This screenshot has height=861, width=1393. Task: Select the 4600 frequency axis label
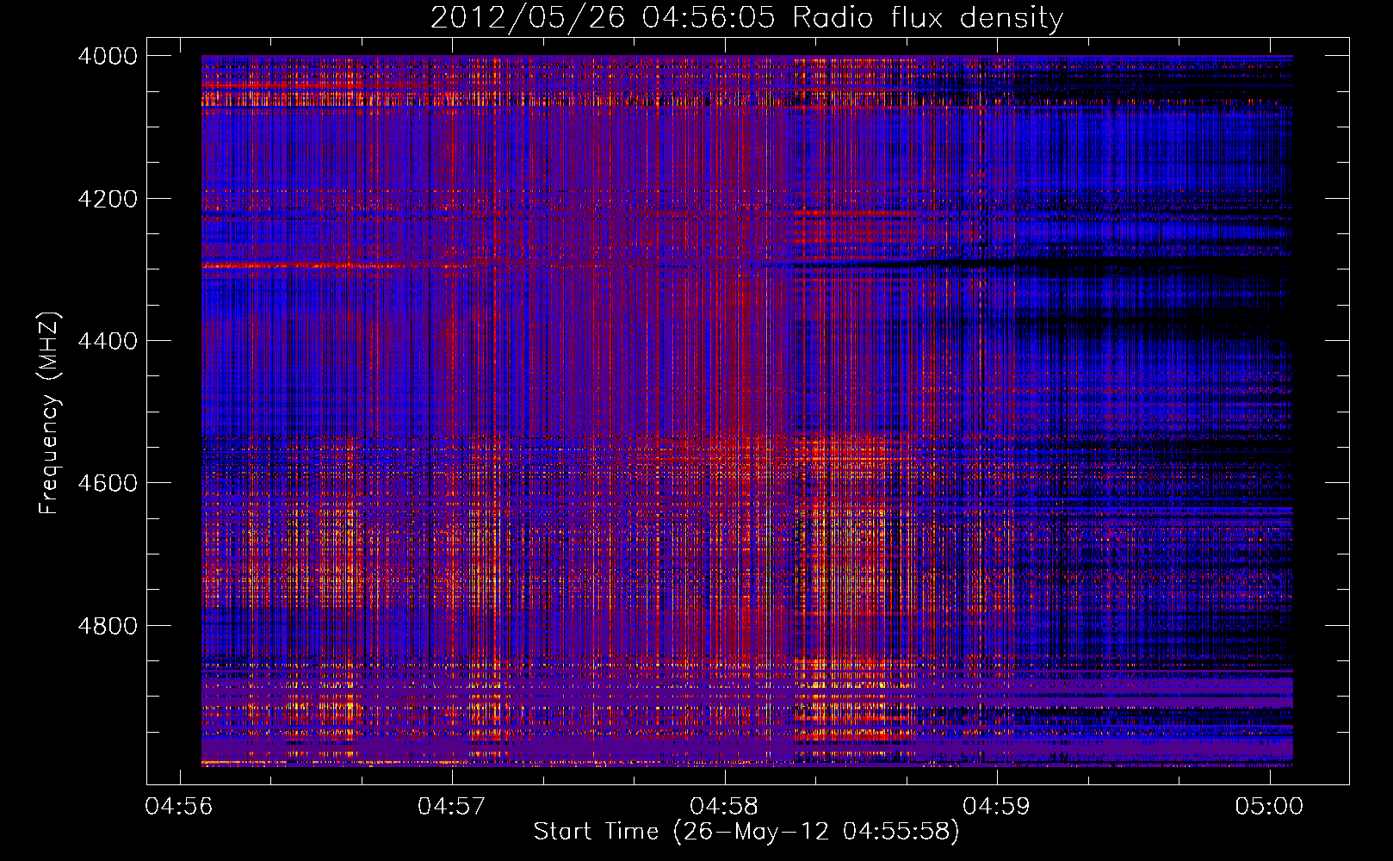(108, 483)
